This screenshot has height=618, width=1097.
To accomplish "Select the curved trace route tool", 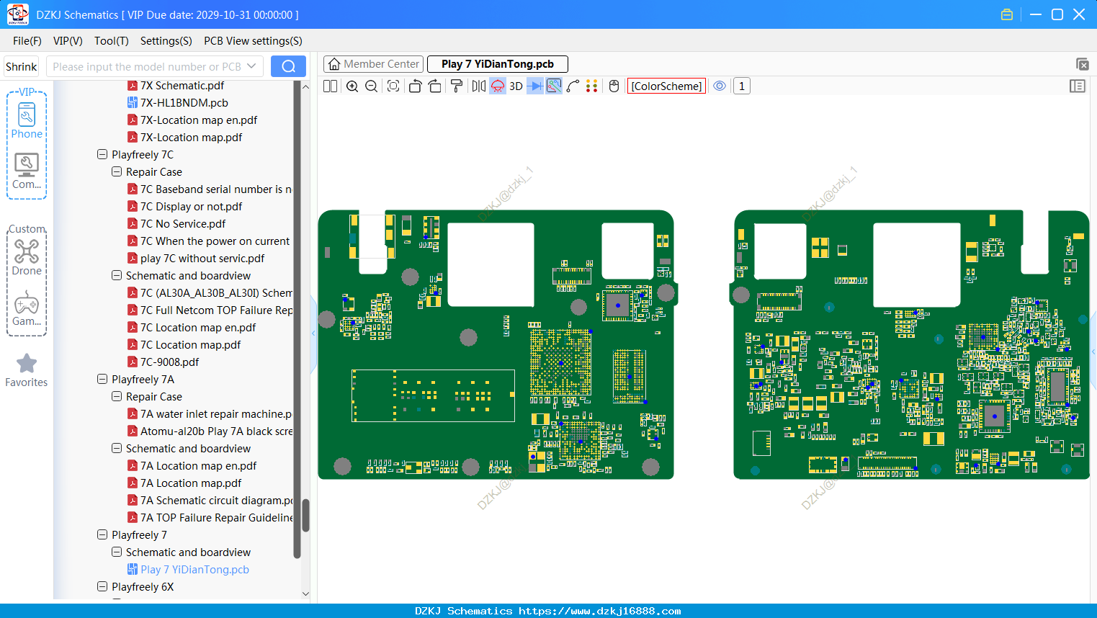I will point(573,86).
